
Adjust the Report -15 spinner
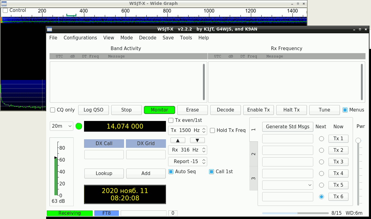point(188,162)
